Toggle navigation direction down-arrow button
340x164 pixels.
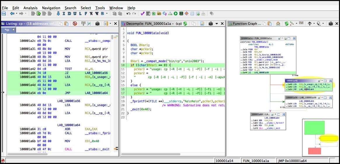point(58,13)
